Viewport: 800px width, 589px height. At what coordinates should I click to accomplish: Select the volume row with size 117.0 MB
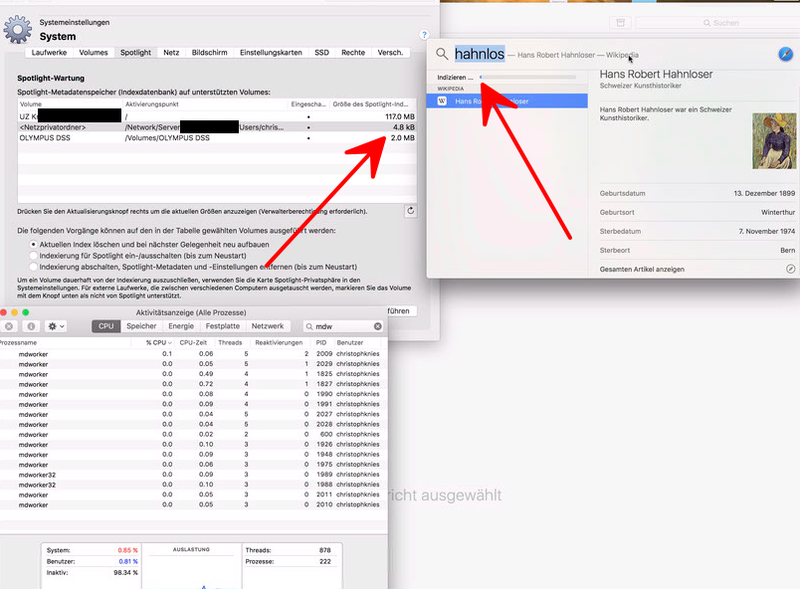[217, 116]
